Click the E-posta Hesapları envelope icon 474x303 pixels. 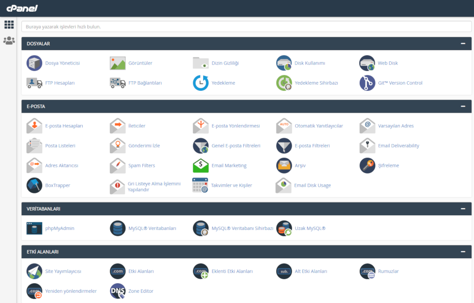(34, 126)
